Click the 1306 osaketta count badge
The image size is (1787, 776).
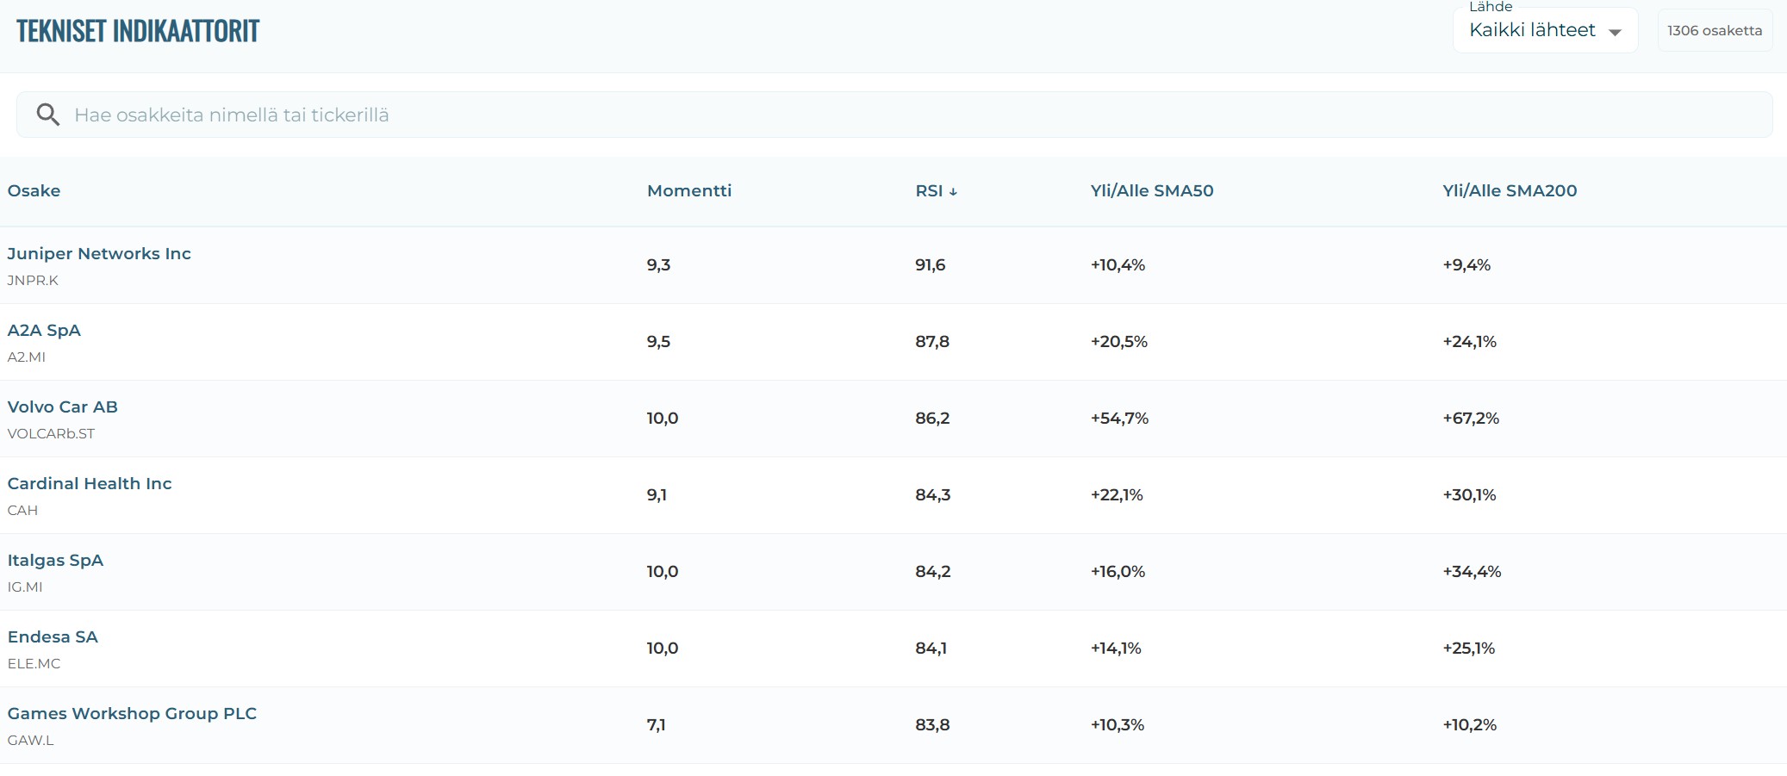(1714, 31)
